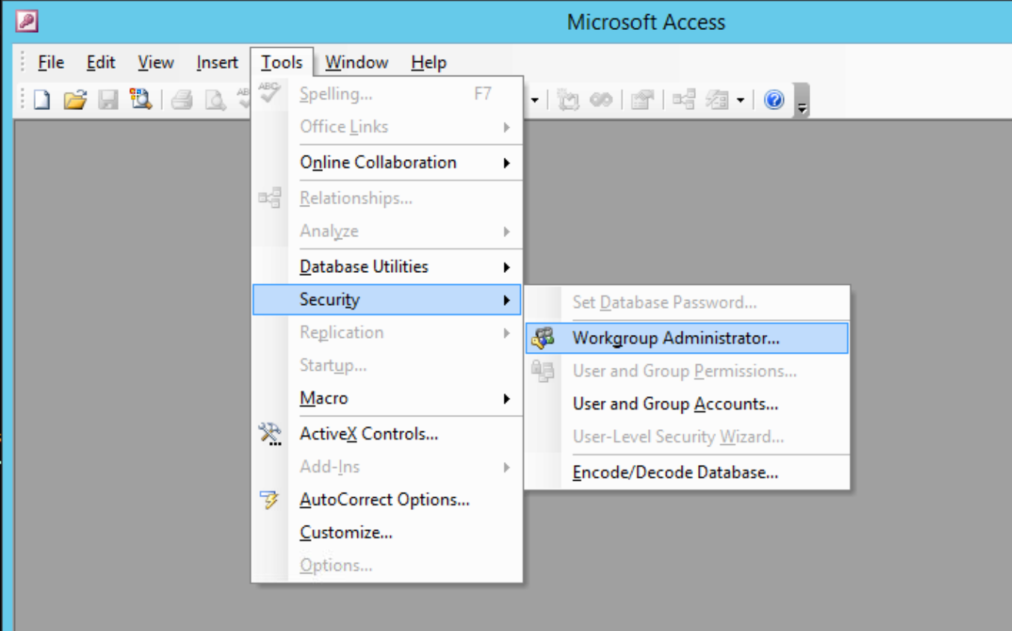Viewport: 1012px width, 631px height.
Task: Select Workgroup Administrator menu item
Action: [687, 338]
